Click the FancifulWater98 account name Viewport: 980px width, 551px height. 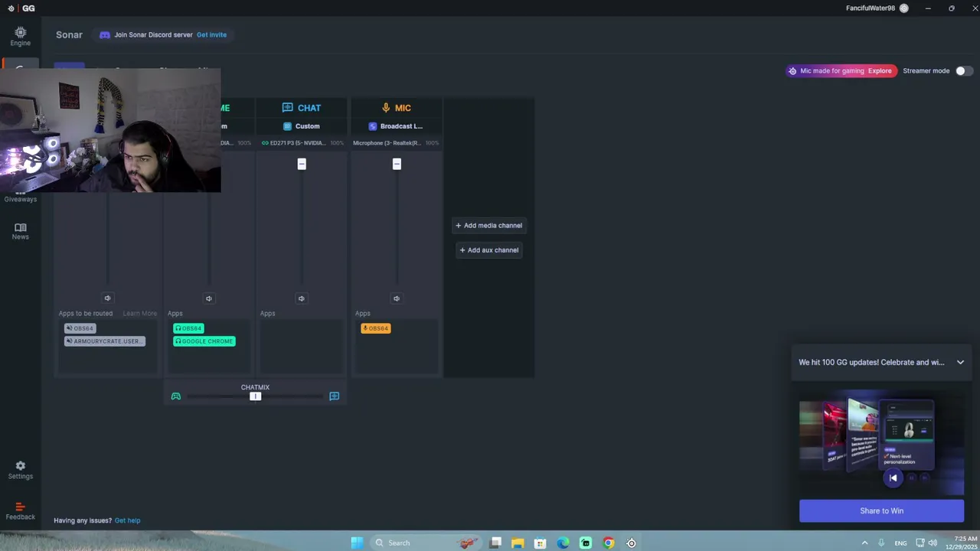coord(871,8)
